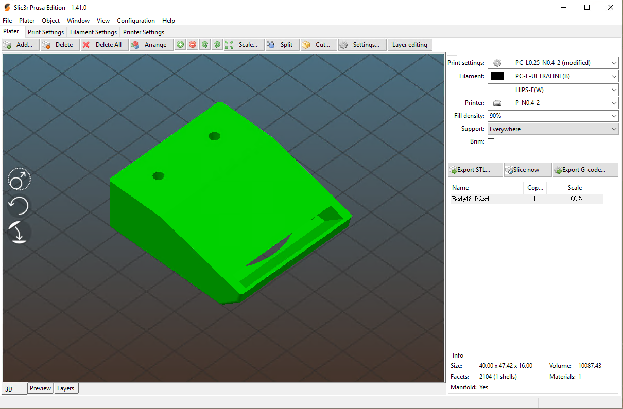Viewport: 623px width, 409px height.
Task: Click the Export STL... button
Action: [x=475, y=170]
